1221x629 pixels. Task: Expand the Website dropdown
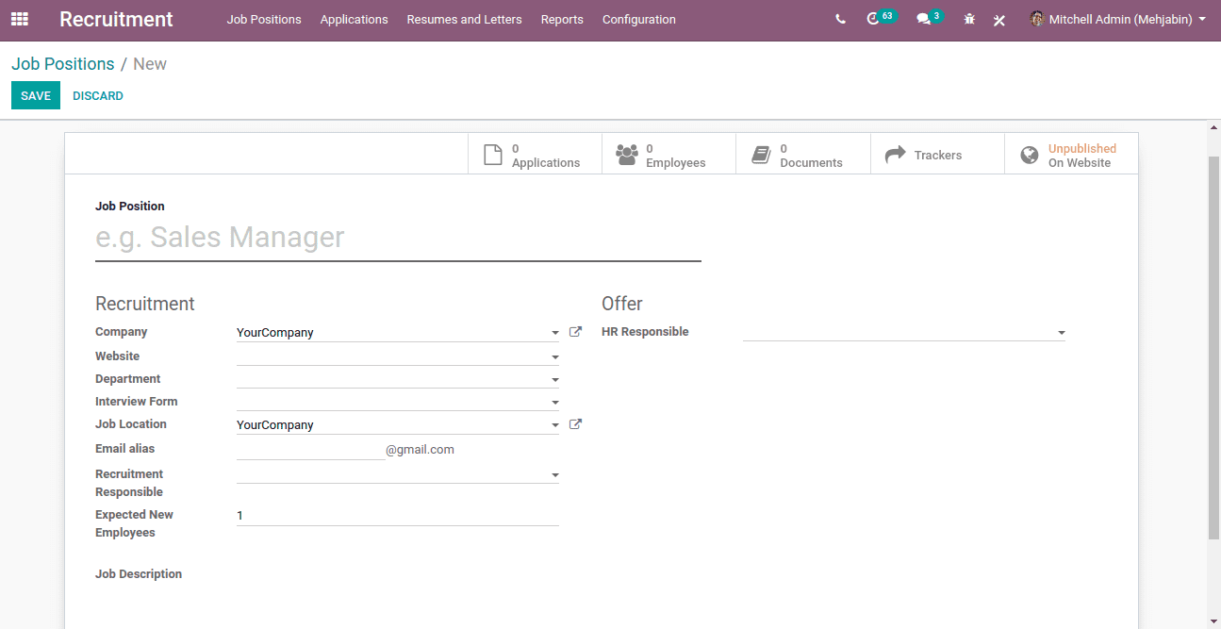pyautogui.click(x=554, y=357)
